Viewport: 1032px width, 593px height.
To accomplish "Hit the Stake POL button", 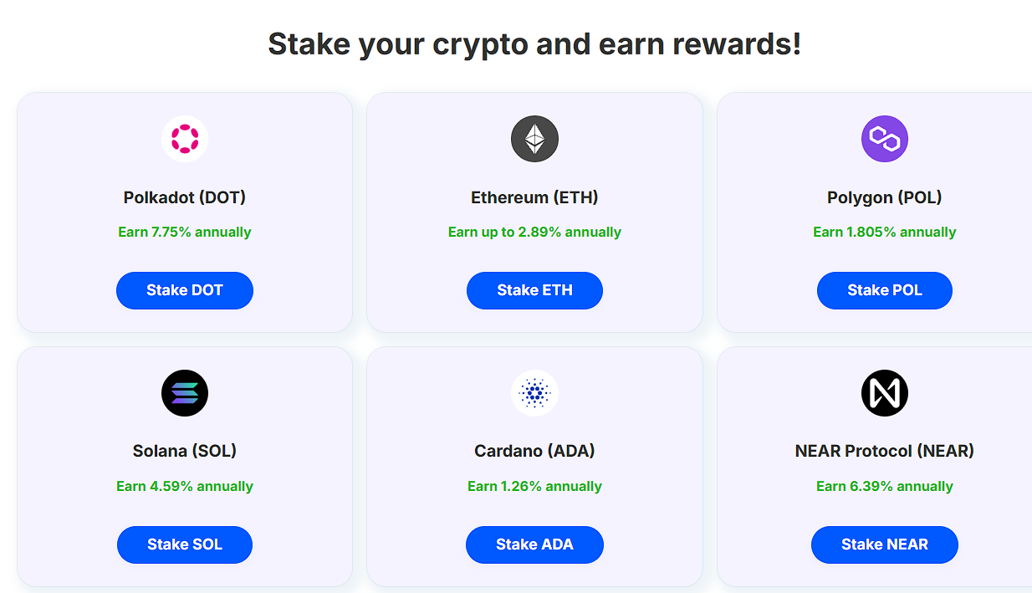I will 884,290.
